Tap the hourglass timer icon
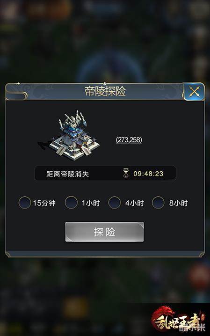 pyautogui.click(x=126, y=173)
